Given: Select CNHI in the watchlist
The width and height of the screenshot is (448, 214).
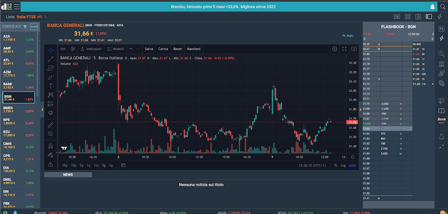Looking at the screenshot, I should [19, 145].
